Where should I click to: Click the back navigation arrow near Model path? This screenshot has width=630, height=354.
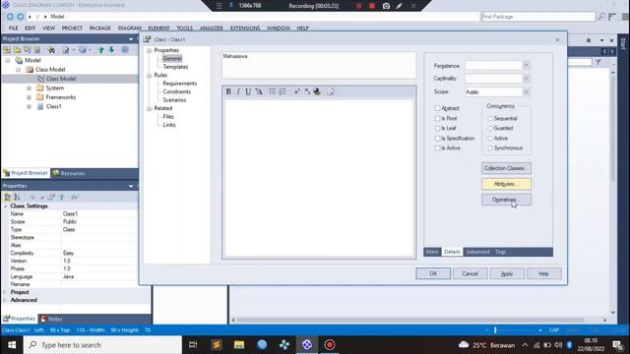click(x=10, y=17)
